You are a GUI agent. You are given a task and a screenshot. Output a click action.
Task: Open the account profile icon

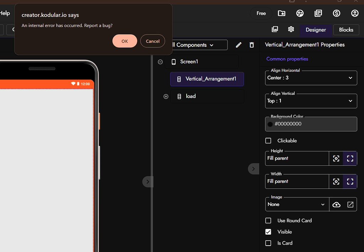tap(355, 13)
